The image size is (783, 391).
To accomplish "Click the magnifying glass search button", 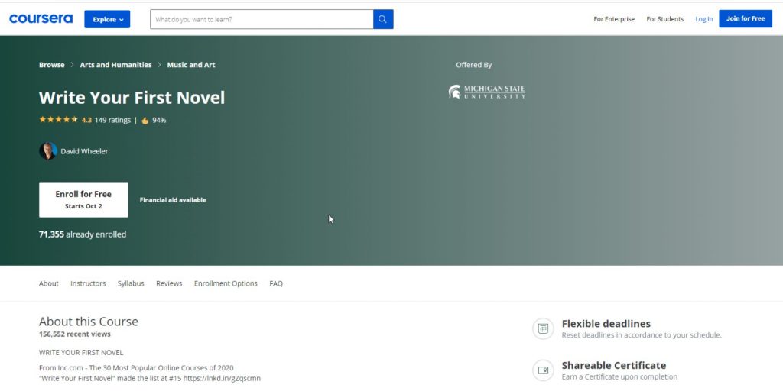I will (x=383, y=19).
